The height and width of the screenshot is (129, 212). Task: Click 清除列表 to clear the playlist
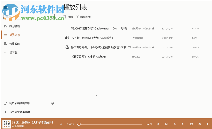[83, 17]
